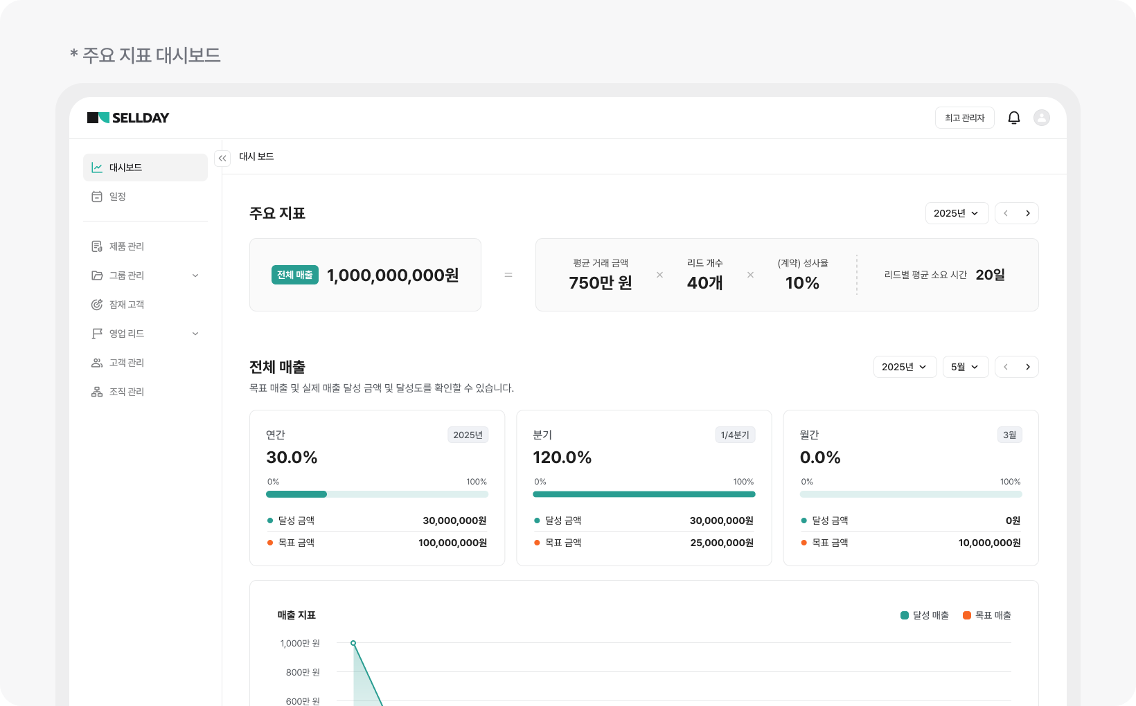
Task: Click 0원 achieved amount in 월간 card
Action: tap(1013, 521)
